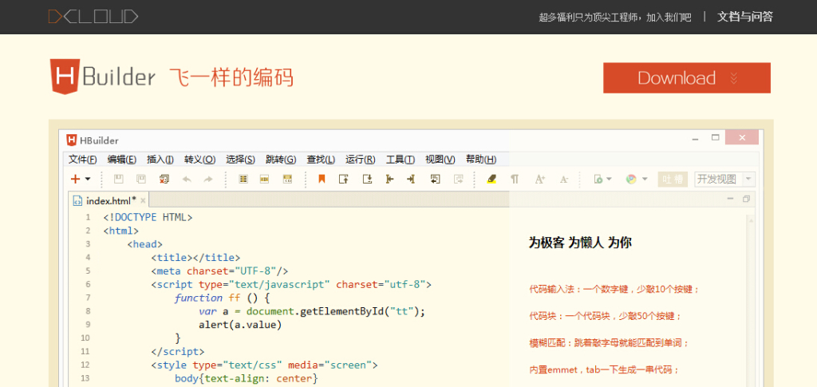Click the Save floppy disk toolbar icon
Screen dimensions: 817x387
118,180
